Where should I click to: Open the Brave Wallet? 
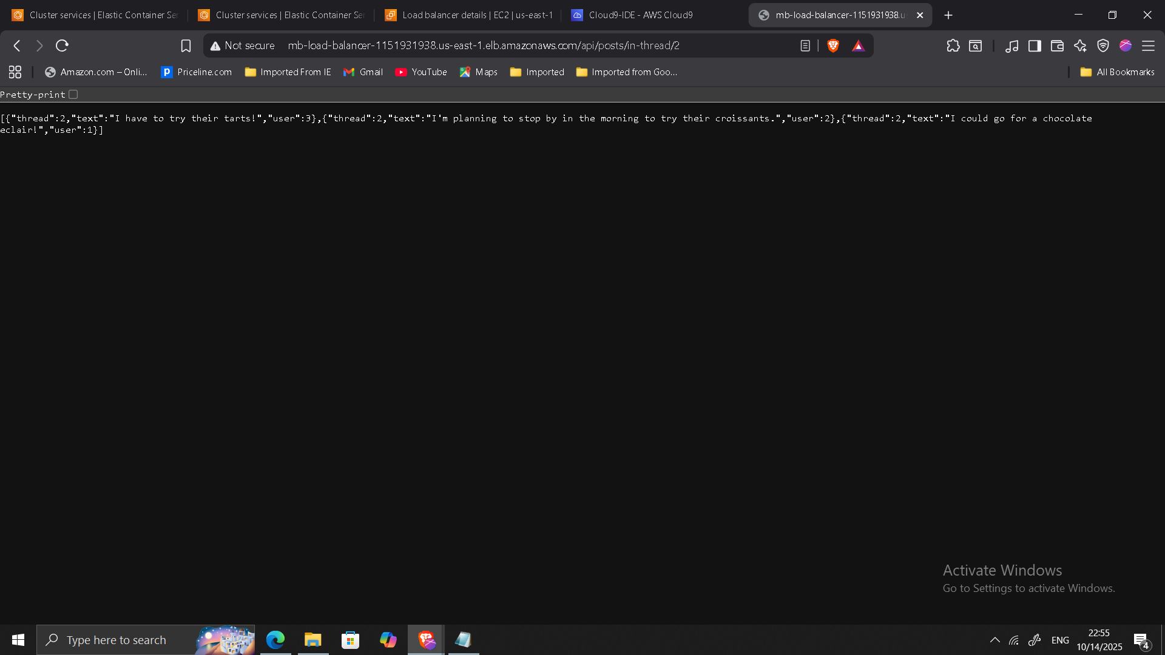(1057, 45)
